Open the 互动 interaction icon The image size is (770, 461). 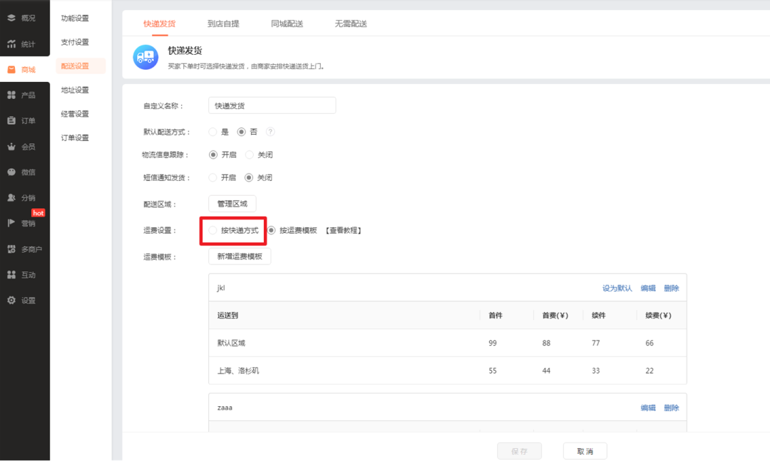11,274
